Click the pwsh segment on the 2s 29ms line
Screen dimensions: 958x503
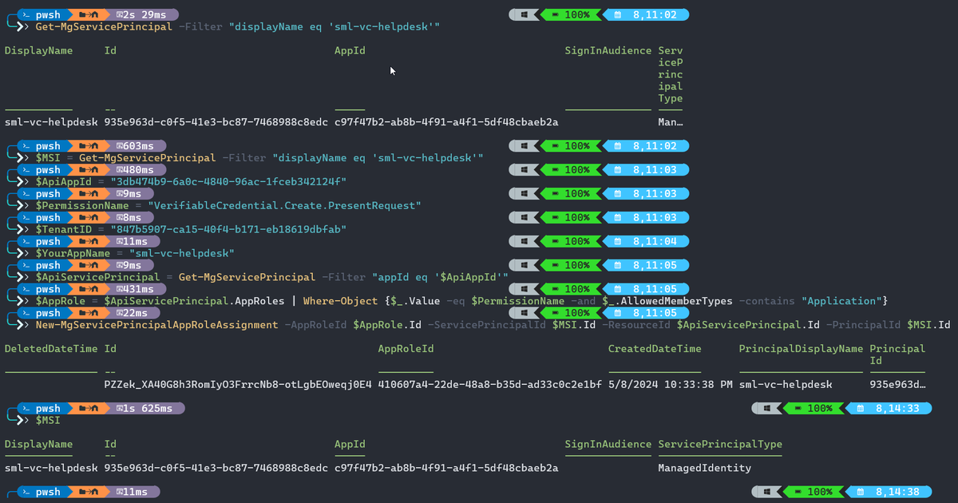(43, 14)
